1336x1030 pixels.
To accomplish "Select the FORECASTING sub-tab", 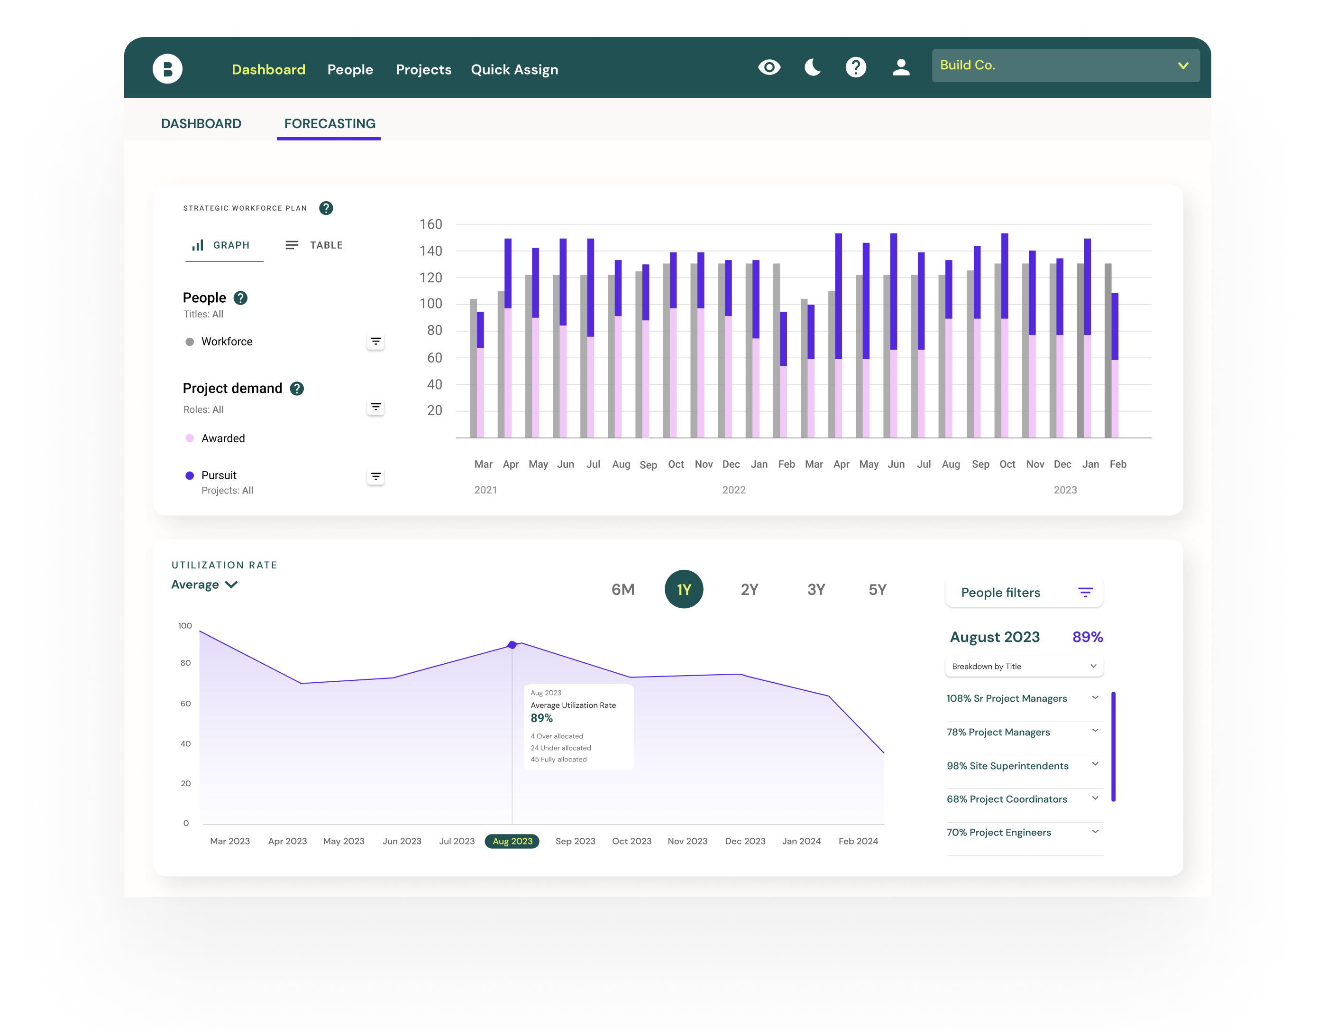I will [329, 124].
